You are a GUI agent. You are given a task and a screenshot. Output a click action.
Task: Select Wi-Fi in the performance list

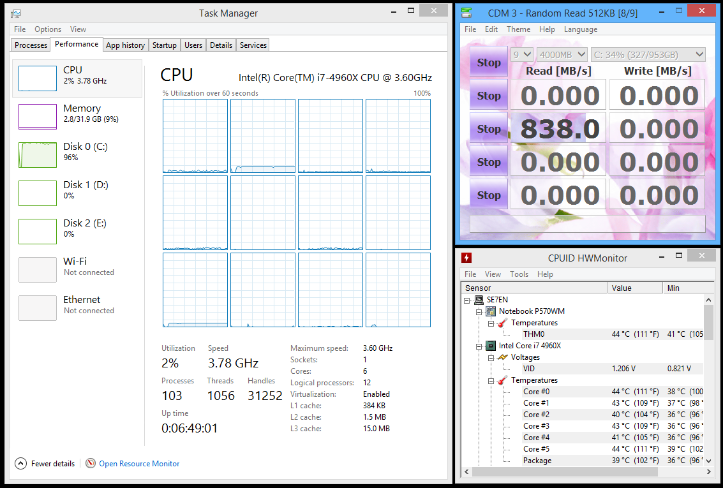77,270
